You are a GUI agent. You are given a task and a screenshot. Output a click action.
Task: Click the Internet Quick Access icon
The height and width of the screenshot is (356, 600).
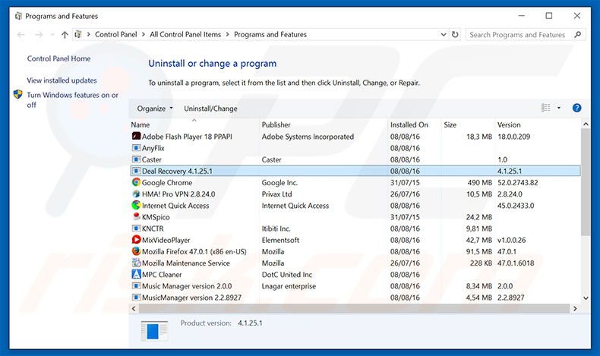(x=136, y=205)
